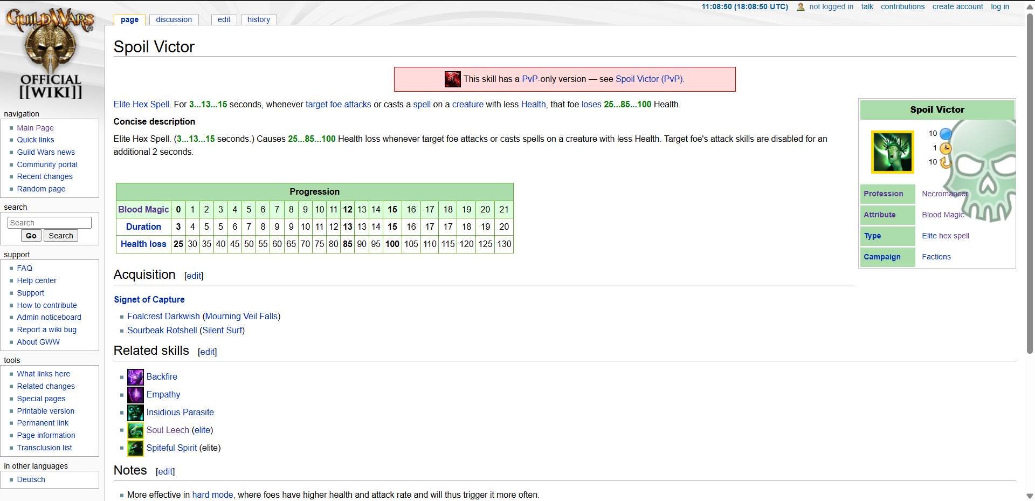Open Printable version link
This screenshot has height=501, width=1035.
pyautogui.click(x=45, y=411)
